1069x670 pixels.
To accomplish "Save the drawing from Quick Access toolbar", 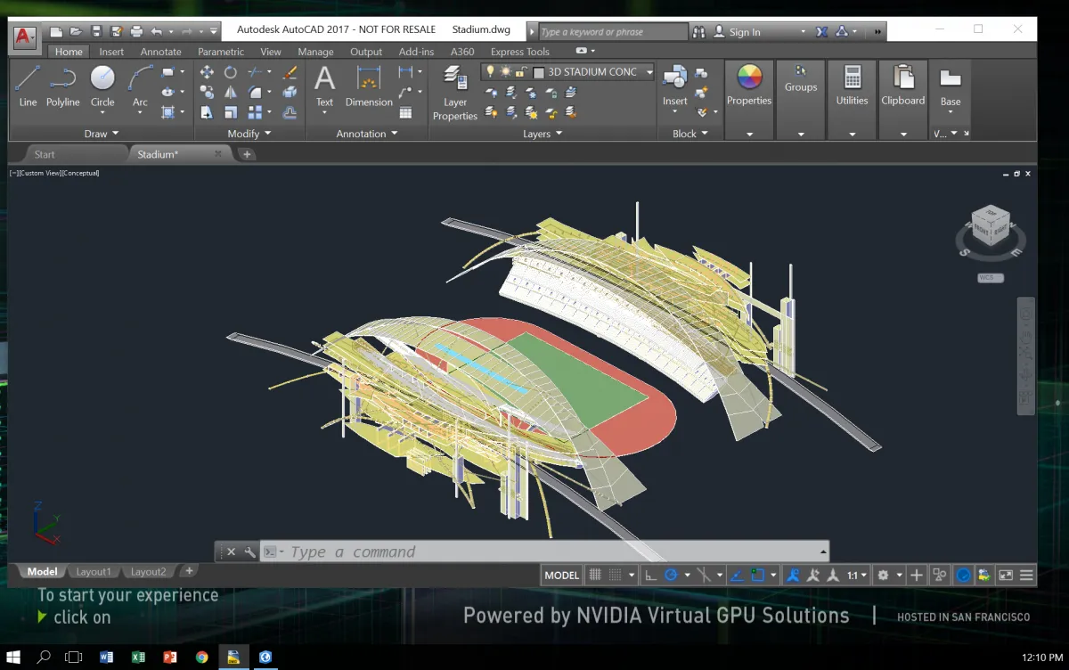I will pyautogui.click(x=96, y=31).
